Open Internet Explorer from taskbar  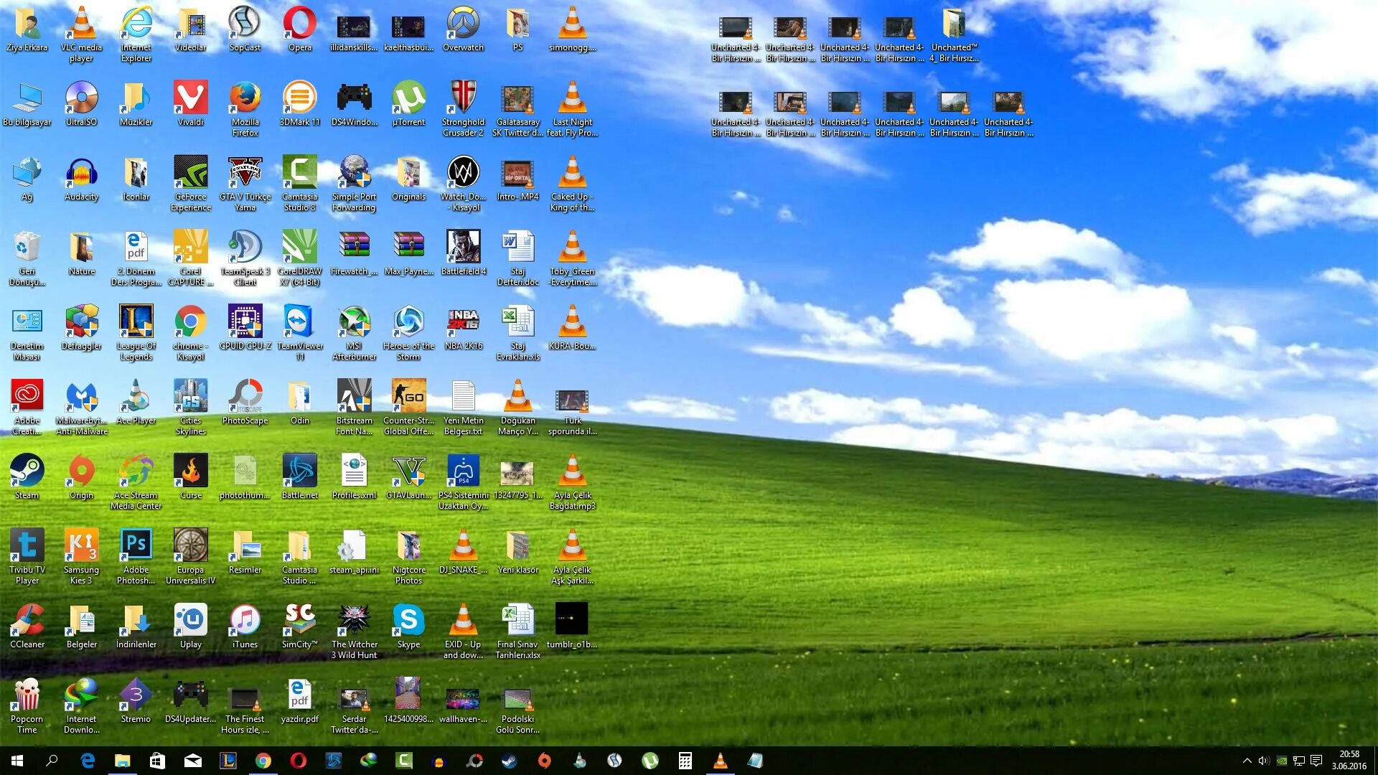point(88,760)
